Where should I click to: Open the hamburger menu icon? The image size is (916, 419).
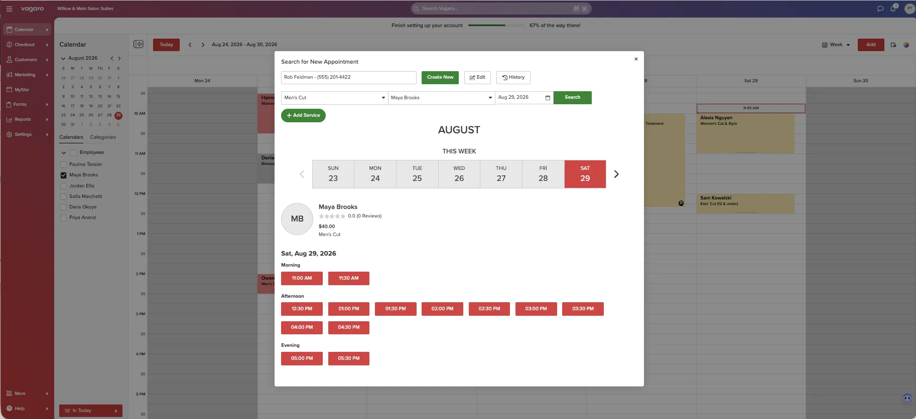pyautogui.click(x=9, y=9)
